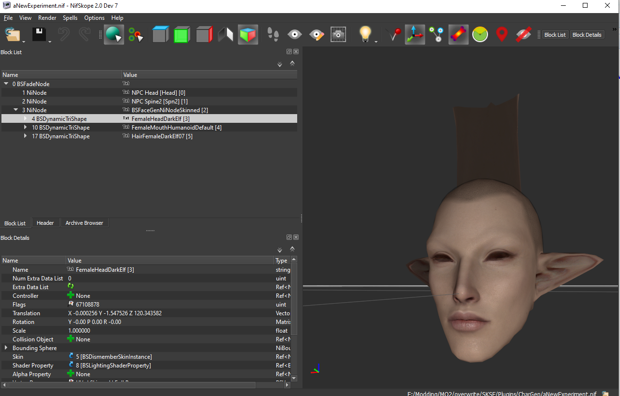
Task: Switch to side view red cube icon
Action: 204,35
